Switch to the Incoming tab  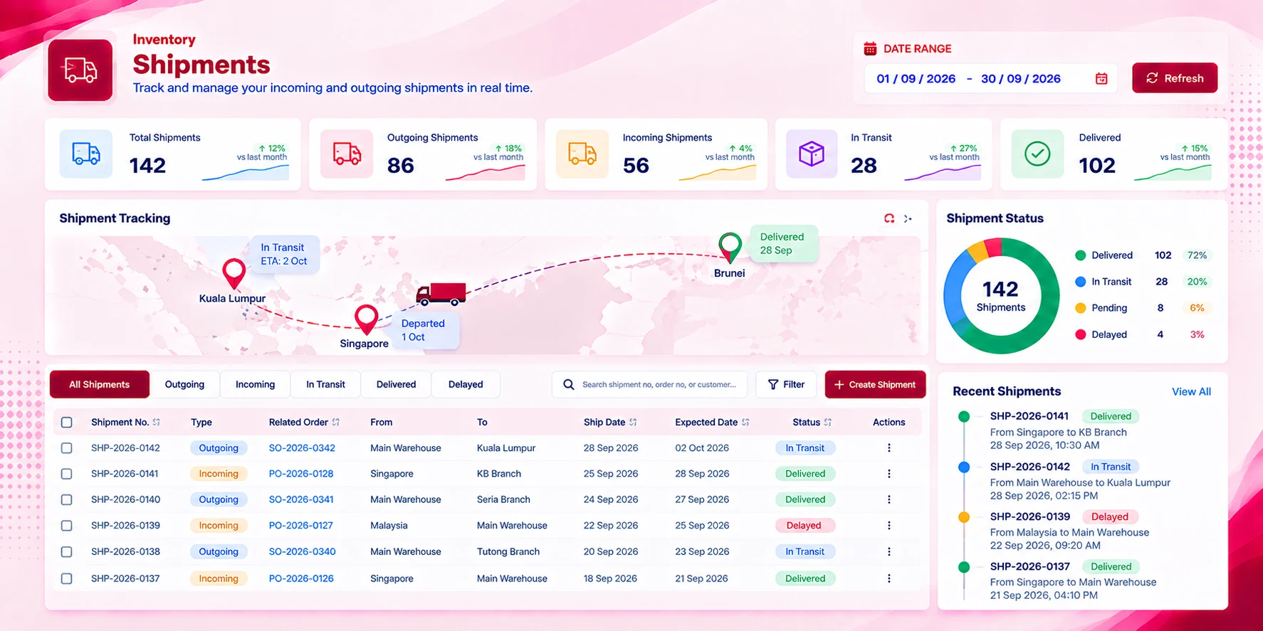[255, 384]
